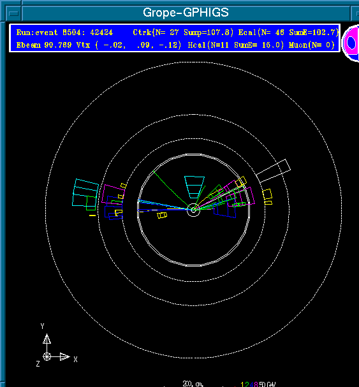Click the Grope-GPHIGS title bar
The height and width of the screenshot is (387, 359).
pyautogui.click(x=186, y=13)
